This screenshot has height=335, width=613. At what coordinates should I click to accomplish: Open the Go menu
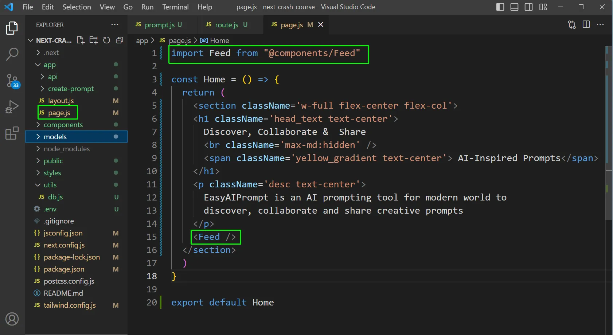[128, 7]
